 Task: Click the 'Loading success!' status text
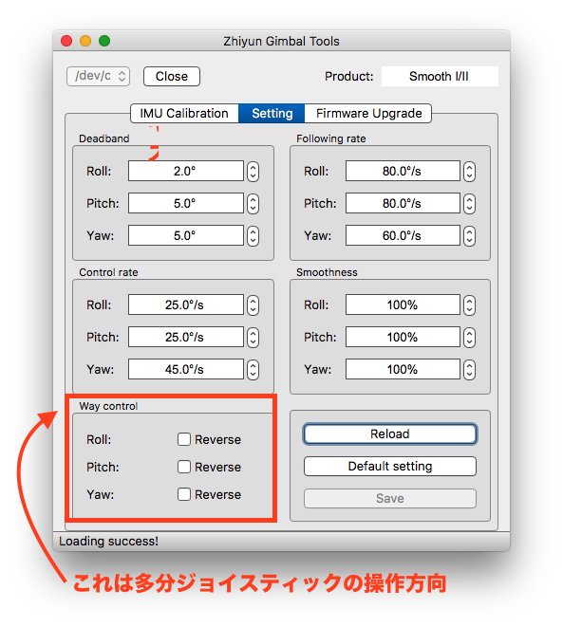click(x=109, y=541)
